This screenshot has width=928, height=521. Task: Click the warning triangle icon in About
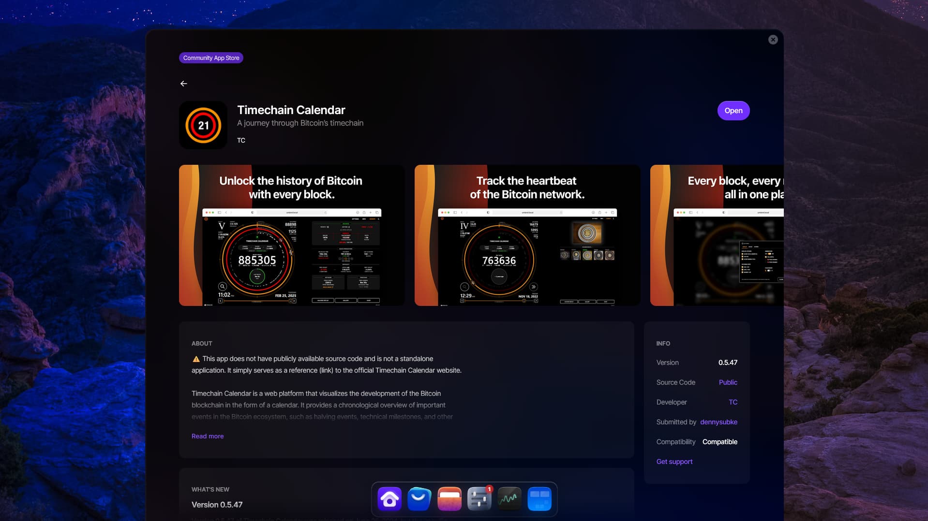point(196,359)
